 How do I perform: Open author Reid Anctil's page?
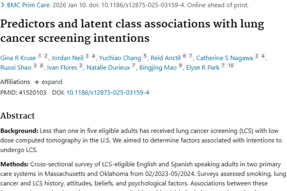165,58
